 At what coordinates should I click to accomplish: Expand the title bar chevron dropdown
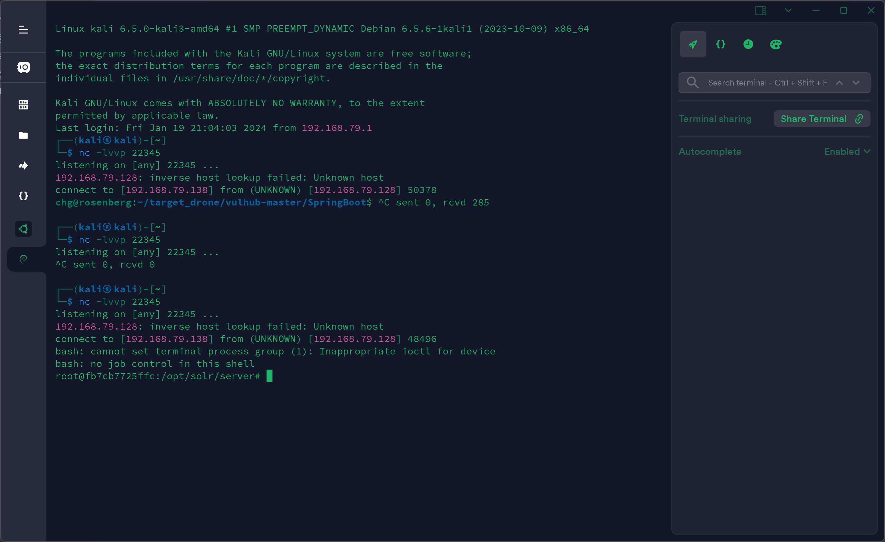pyautogui.click(x=788, y=10)
